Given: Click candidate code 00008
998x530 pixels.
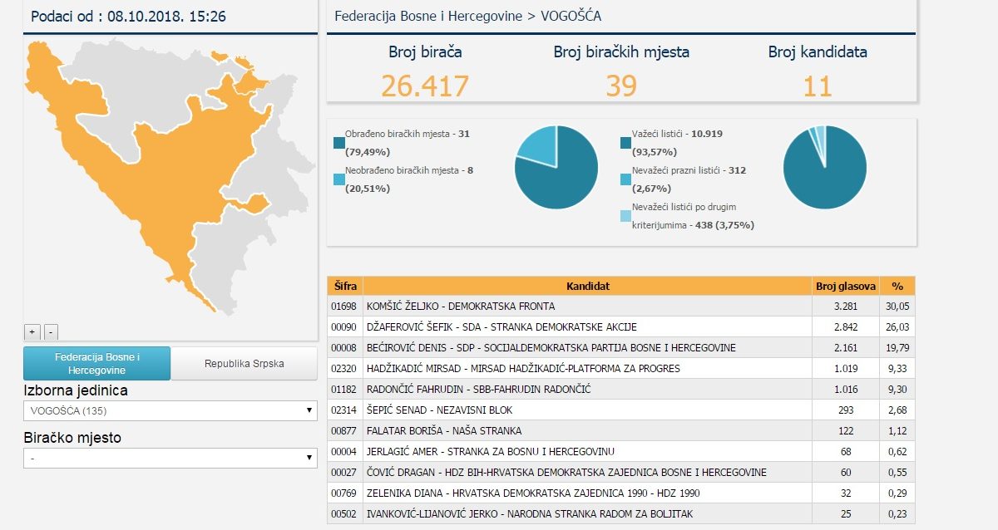Looking at the screenshot, I should click(x=343, y=348).
